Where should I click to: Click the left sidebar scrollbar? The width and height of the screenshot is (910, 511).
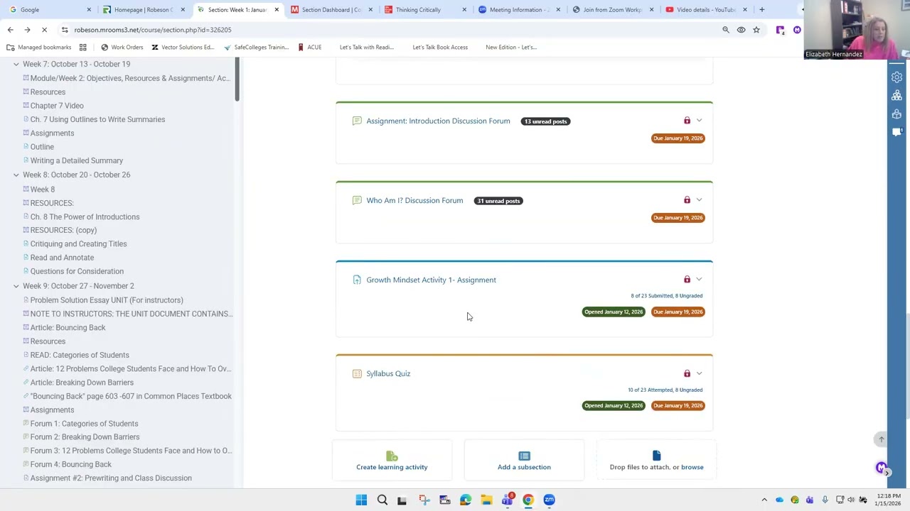point(237,80)
